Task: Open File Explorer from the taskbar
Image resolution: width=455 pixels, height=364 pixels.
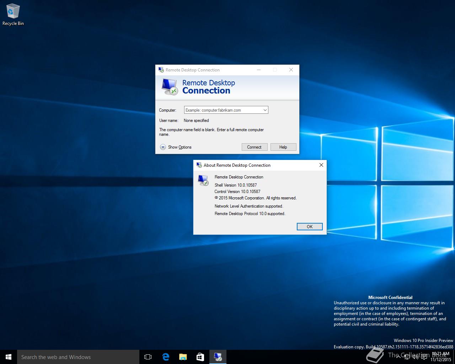Action: point(183,357)
